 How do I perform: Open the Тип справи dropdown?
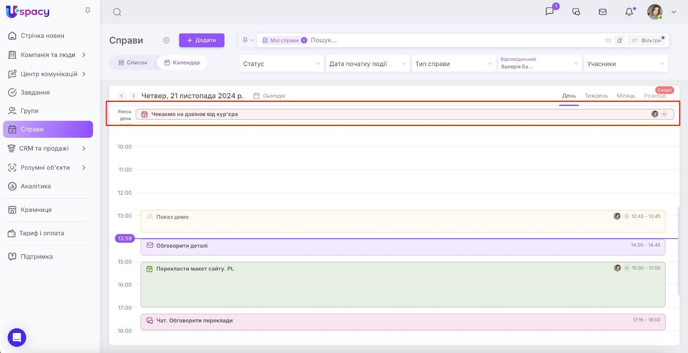point(453,64)
